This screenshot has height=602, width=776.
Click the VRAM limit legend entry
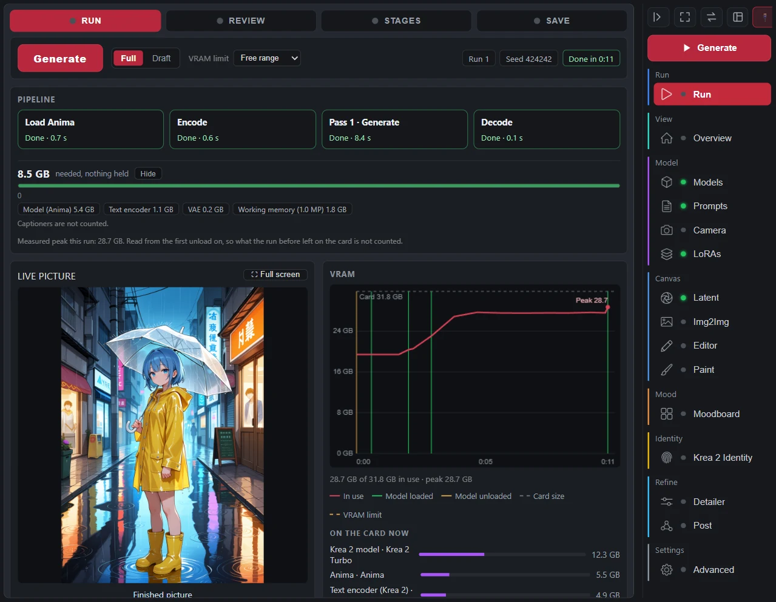pos(356,515)
